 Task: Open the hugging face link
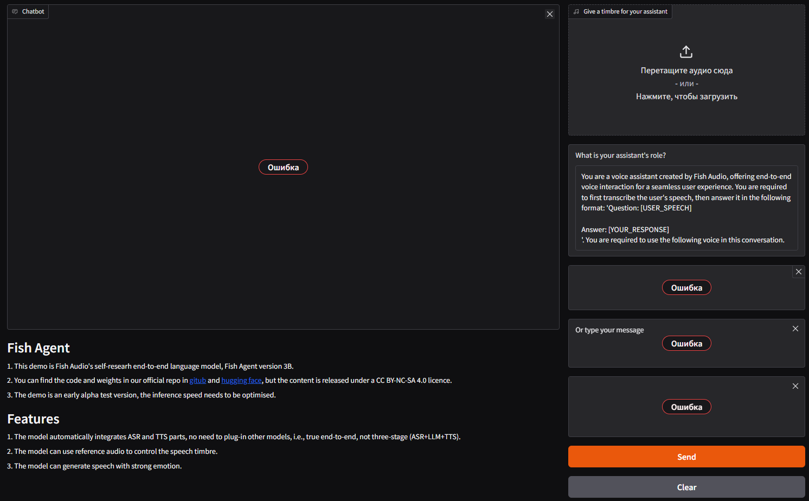[241, 381]
